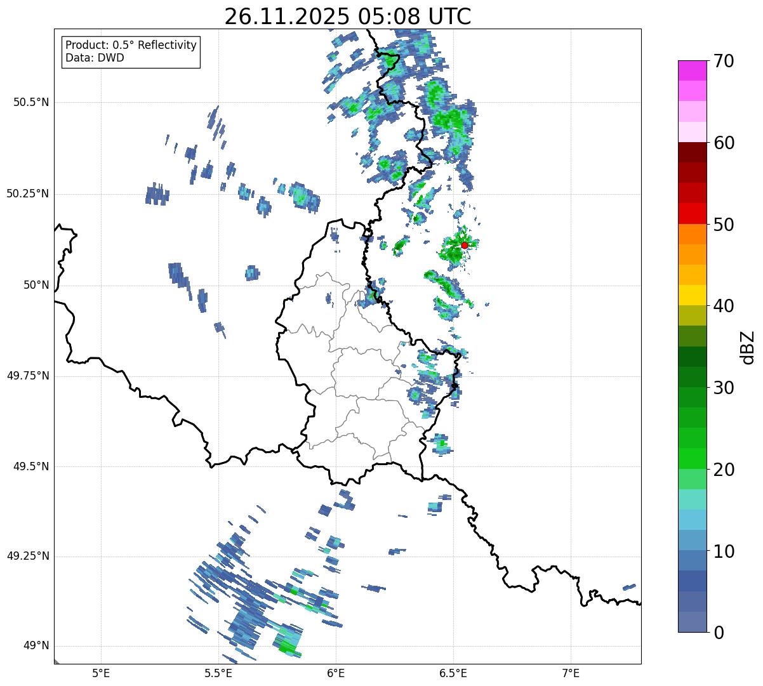Click the dBZ colorbar axis label
Screen dimensions: 763x686
[x=748, y=346]
